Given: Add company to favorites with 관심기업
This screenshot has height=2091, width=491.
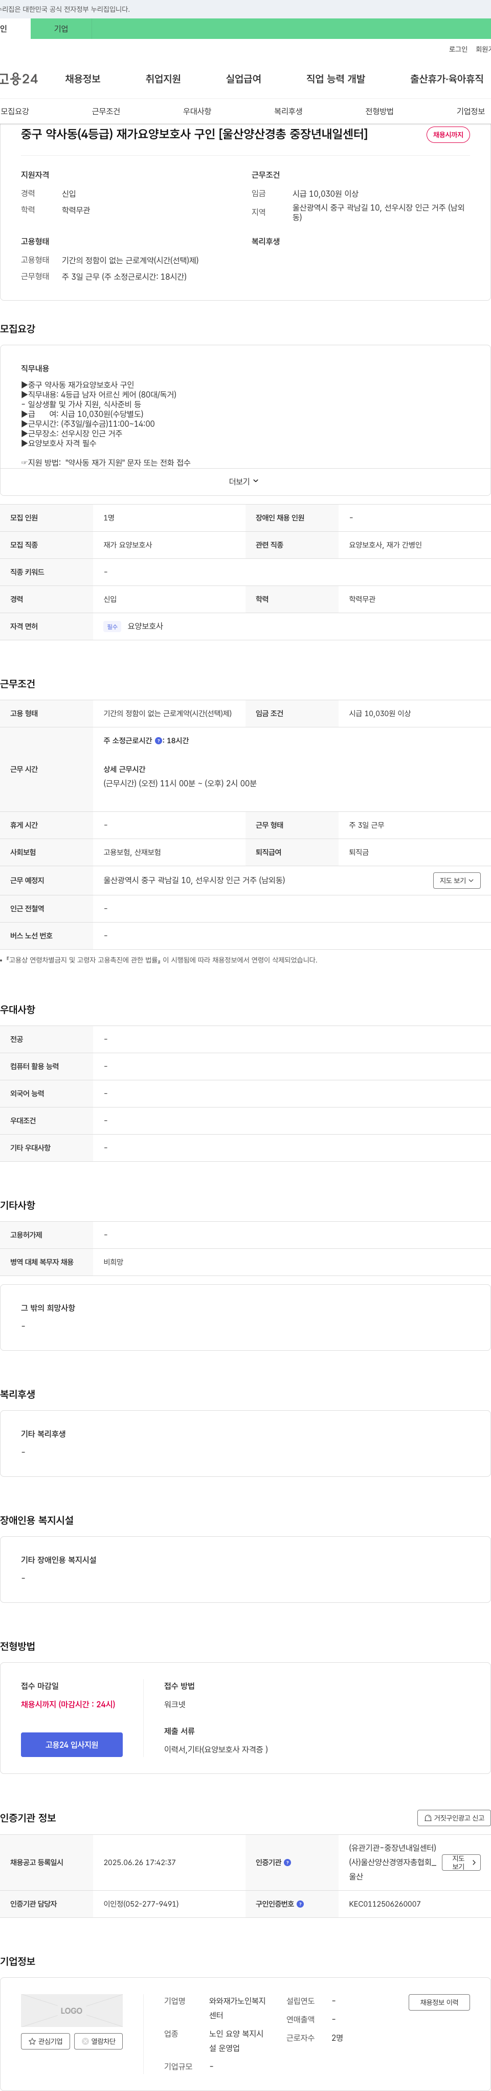Looking at the screenshot, I should (46, 2041).
